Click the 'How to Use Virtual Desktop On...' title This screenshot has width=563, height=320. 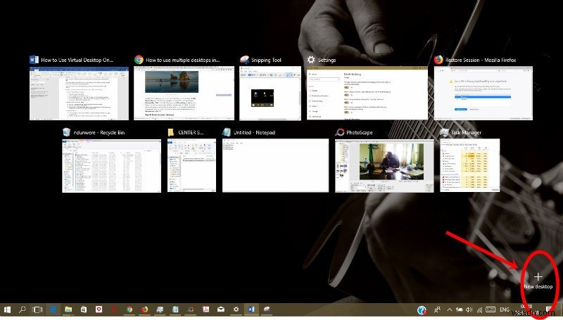77,60
